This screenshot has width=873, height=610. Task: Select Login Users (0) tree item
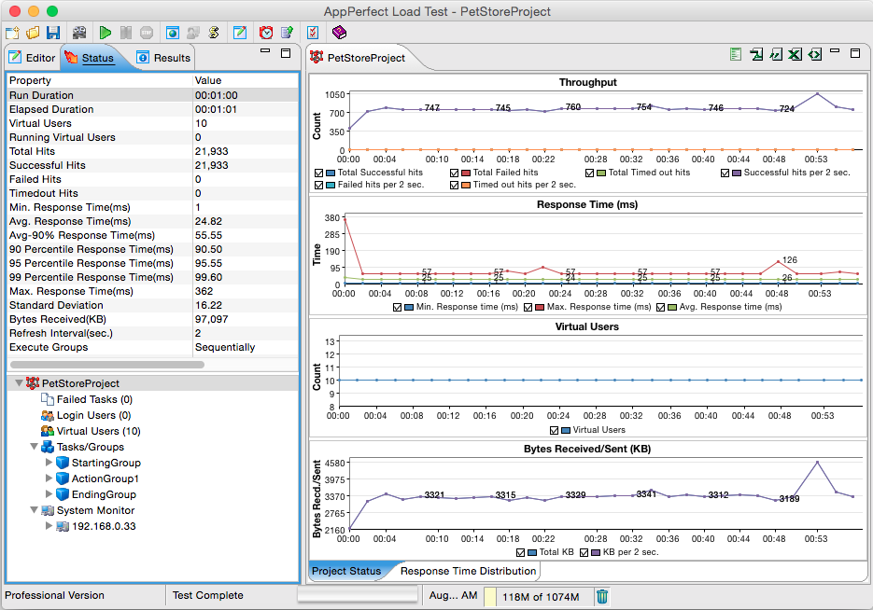coord(86,415)
